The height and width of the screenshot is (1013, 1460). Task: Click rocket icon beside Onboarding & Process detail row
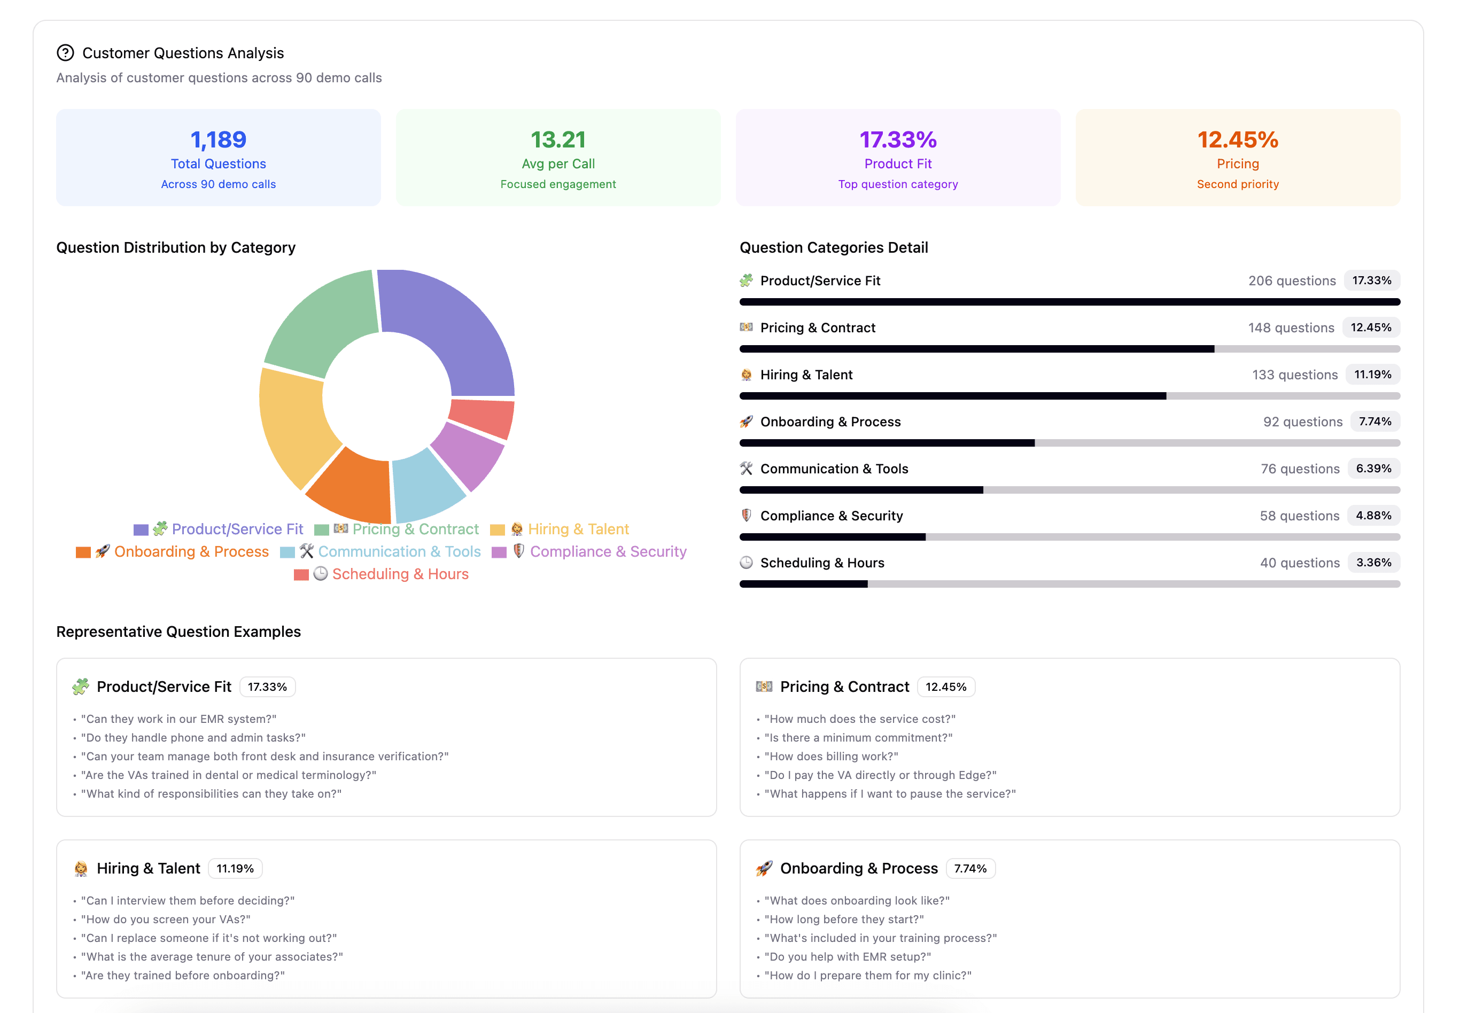pos(747,422)
